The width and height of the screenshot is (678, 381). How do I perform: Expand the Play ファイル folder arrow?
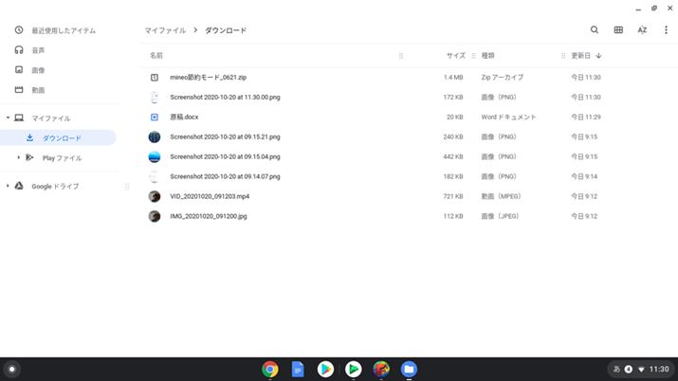[18, 157]
